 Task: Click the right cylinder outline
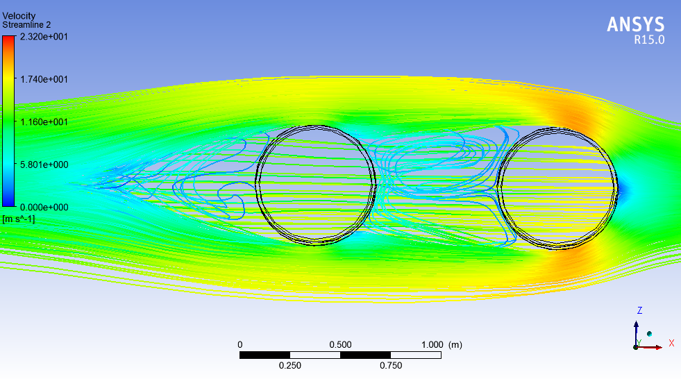pyautogui.click(x=557, y=188)
